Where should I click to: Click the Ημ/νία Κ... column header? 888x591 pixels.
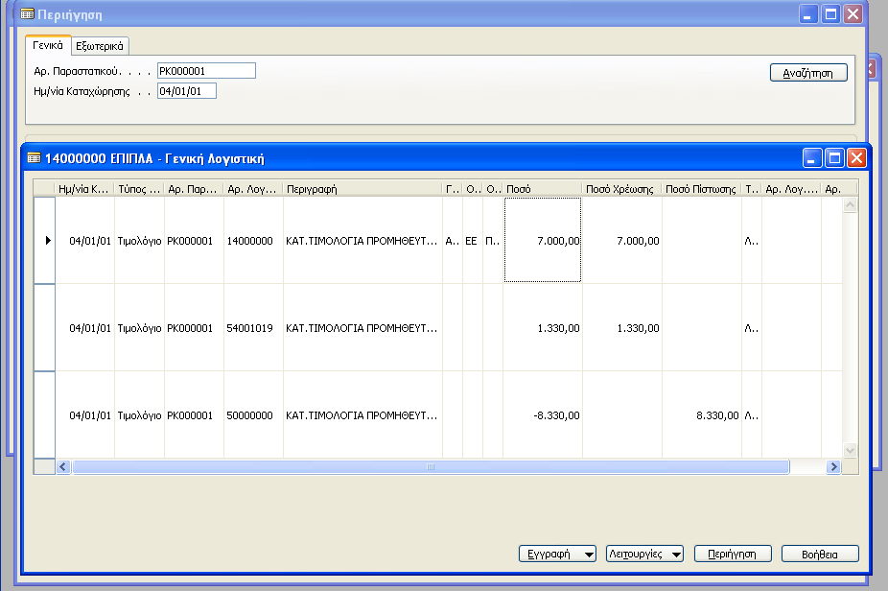click(x=84, y=189)
